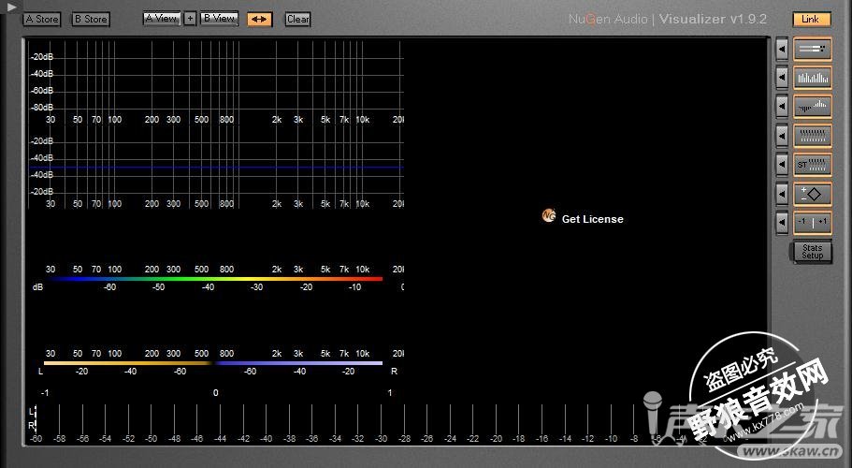This screenshot has width=852, height=468.
Task: Toggle the -1 +1 correlation meter view
Action: tap(813, 223)
